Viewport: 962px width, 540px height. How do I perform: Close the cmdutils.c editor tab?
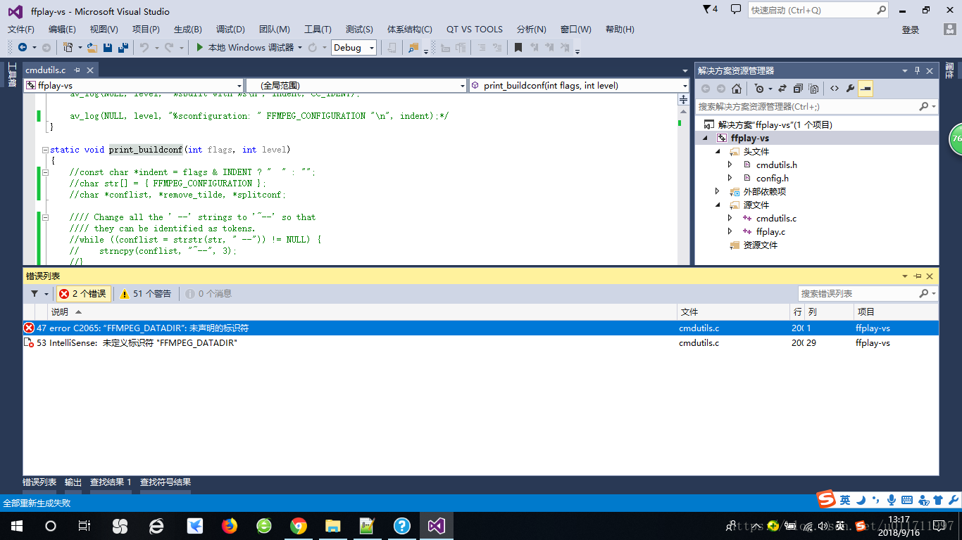90,70
